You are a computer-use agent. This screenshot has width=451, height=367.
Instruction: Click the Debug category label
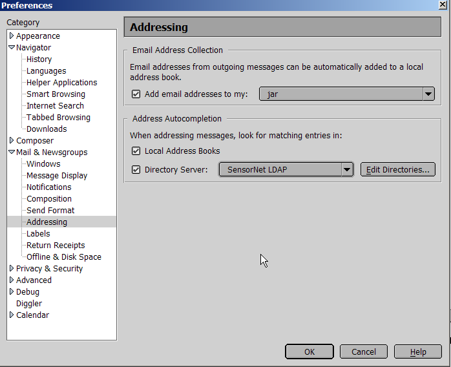click(x=28, y=291)
